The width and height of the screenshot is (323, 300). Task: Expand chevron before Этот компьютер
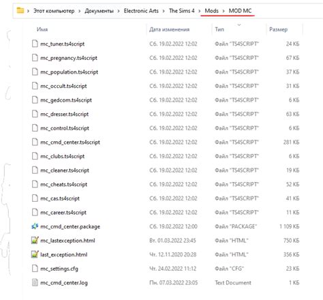[x=28, y=11]
